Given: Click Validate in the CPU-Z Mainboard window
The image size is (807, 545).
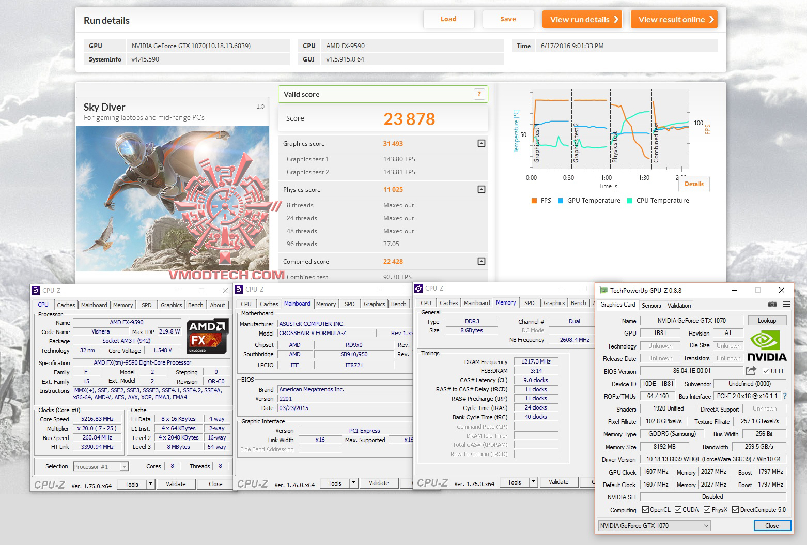Looking at the screenshot, I should click(379, 483).
